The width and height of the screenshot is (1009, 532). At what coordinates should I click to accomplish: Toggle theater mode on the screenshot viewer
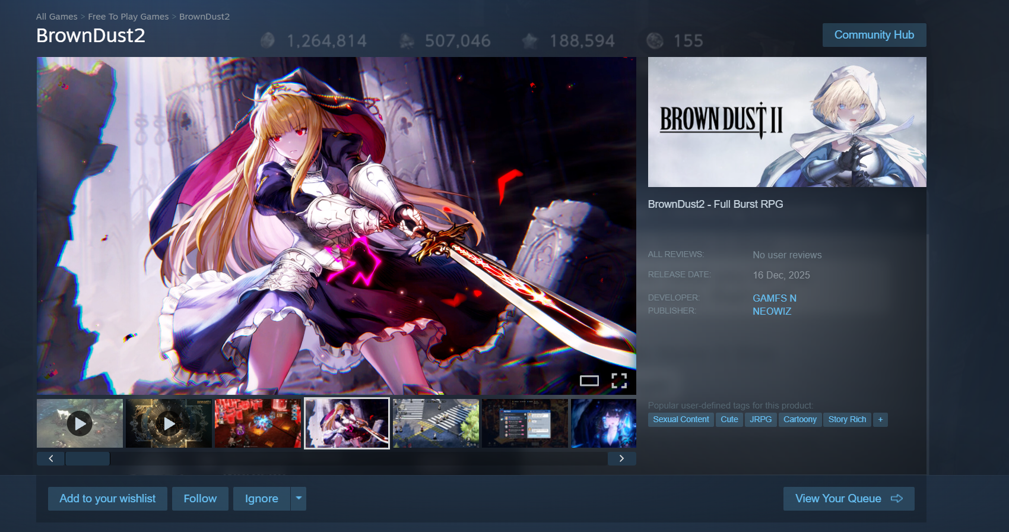(x=589, y=381)
